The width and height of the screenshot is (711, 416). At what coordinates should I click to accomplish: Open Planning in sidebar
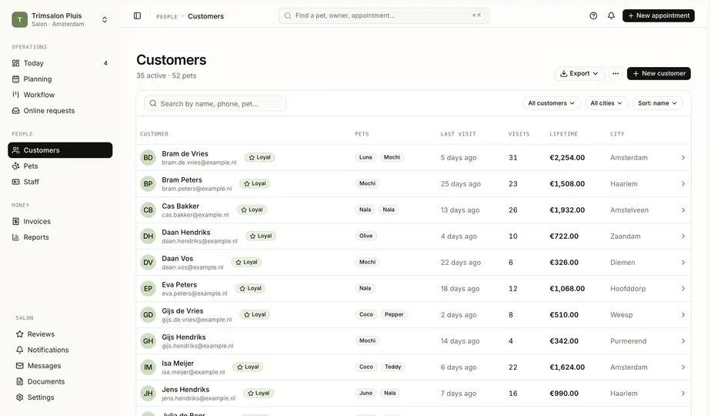[x=60, y=79]
